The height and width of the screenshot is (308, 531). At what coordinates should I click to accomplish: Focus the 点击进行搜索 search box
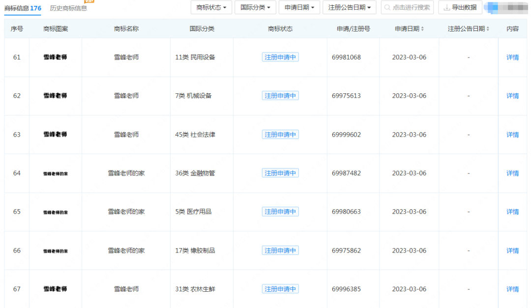point(408,7)
